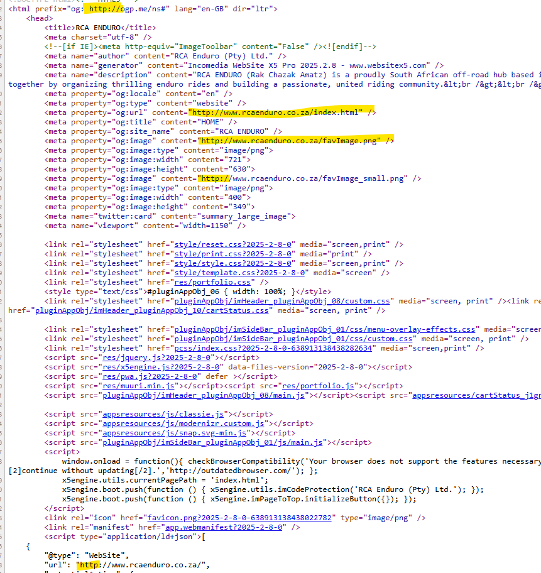Open the style/print.css stylesheet link
541x573 pixels.
(x=233, y=254)
